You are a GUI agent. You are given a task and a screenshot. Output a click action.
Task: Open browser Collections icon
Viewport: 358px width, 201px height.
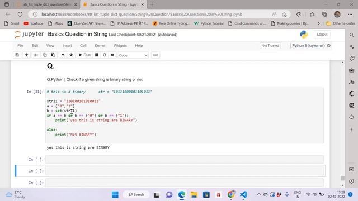[x=324, y=15]
